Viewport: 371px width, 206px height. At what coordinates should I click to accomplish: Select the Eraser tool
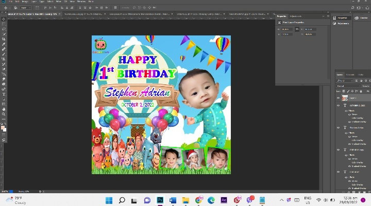4,69
